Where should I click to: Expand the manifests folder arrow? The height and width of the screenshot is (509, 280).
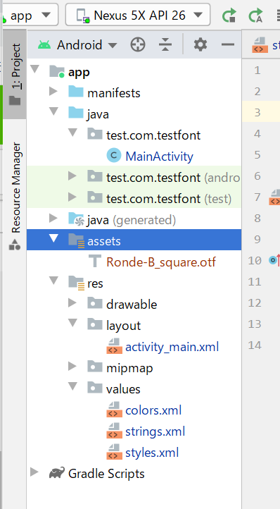click(53, 91)
